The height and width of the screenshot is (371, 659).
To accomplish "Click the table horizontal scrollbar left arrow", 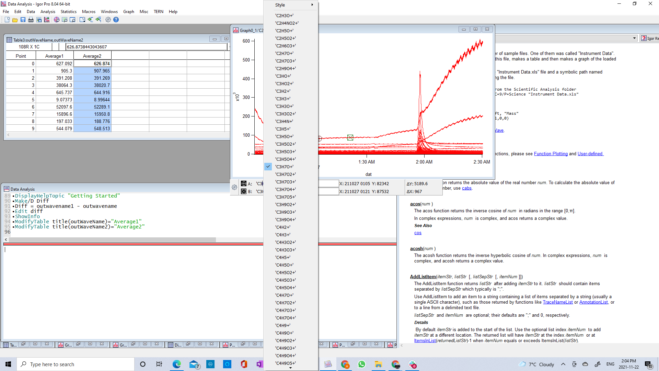I will click(8, 135).
